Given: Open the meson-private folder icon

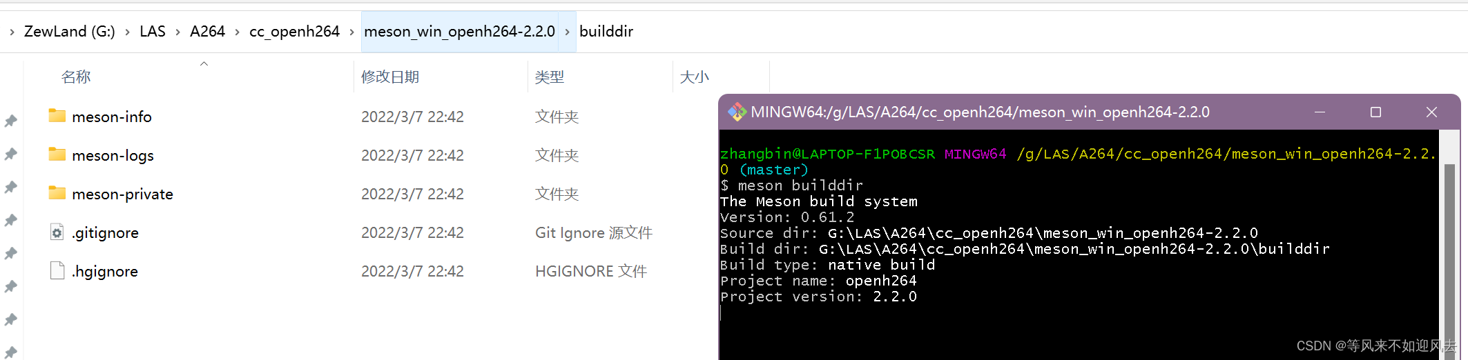Looking at the screenshot, I should pyautogui.click(x=57, y=193).
